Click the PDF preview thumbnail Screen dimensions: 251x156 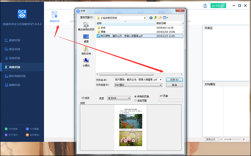[131, 127]
